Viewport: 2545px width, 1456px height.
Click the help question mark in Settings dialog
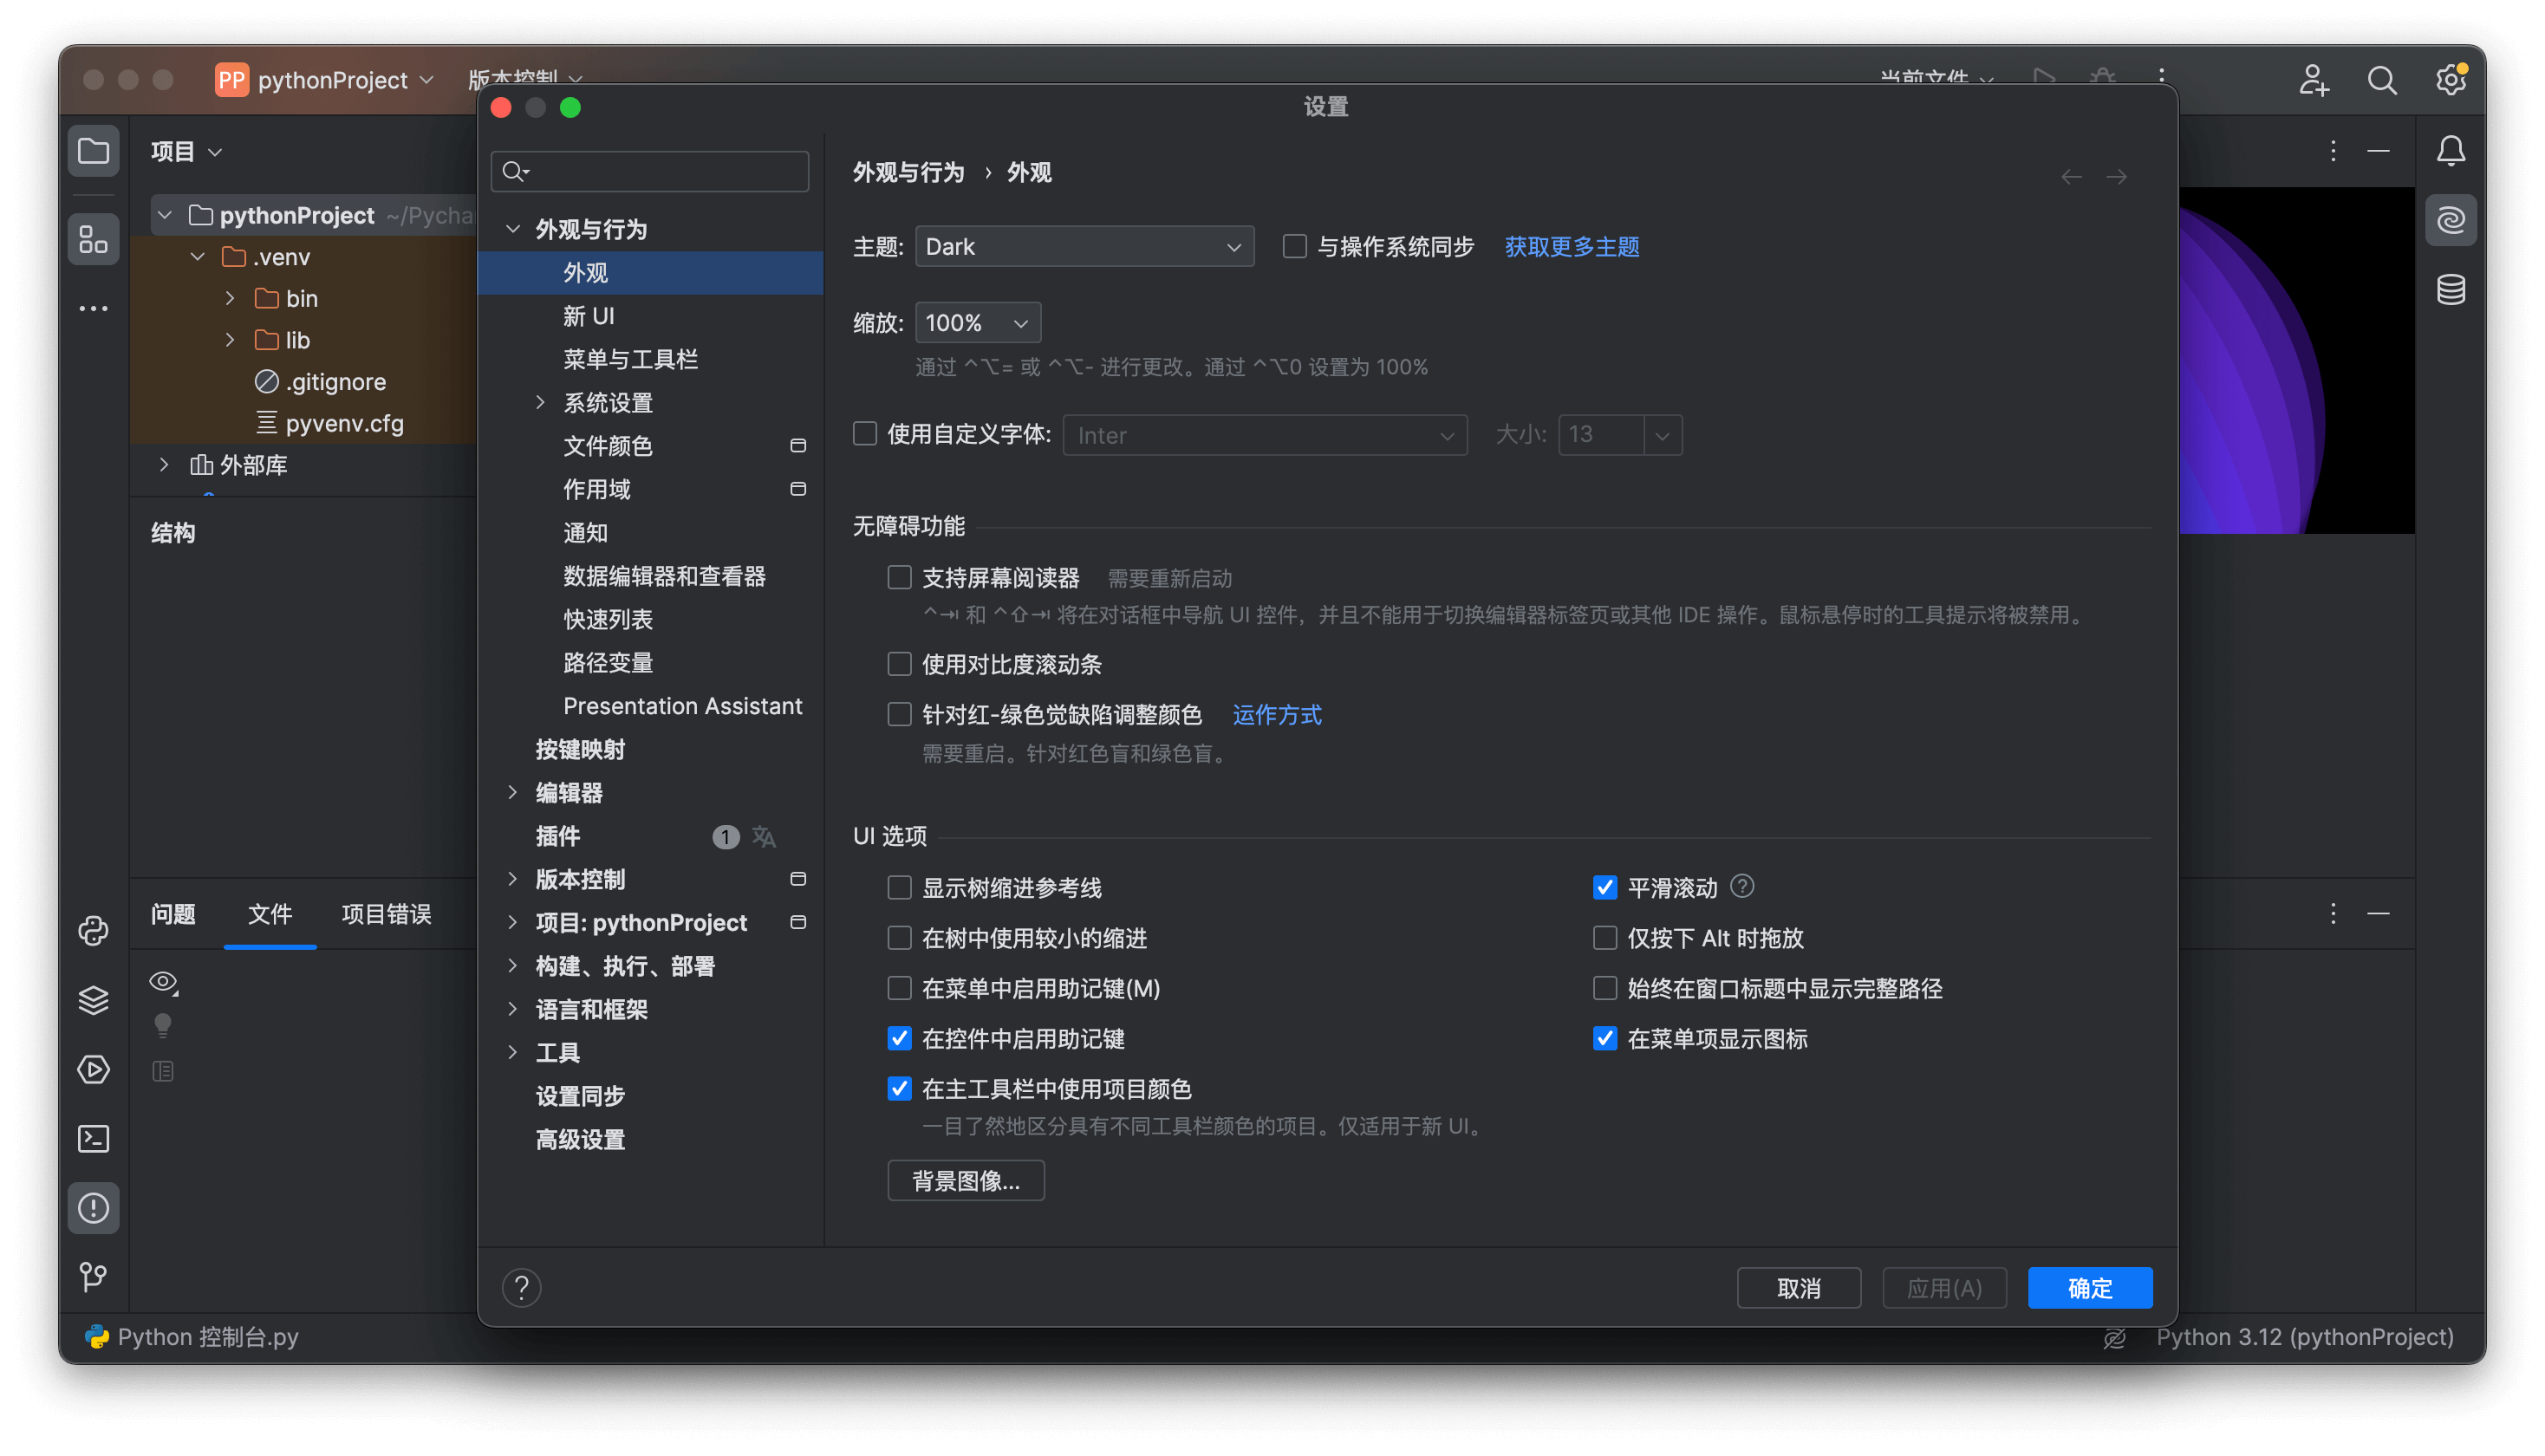(x=521, y=1287)
